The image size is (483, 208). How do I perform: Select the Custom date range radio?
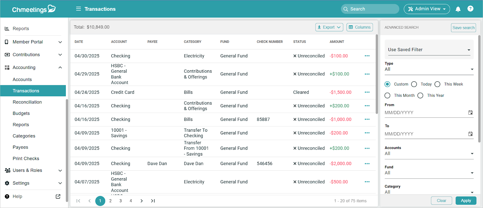[x=388, y=84]
